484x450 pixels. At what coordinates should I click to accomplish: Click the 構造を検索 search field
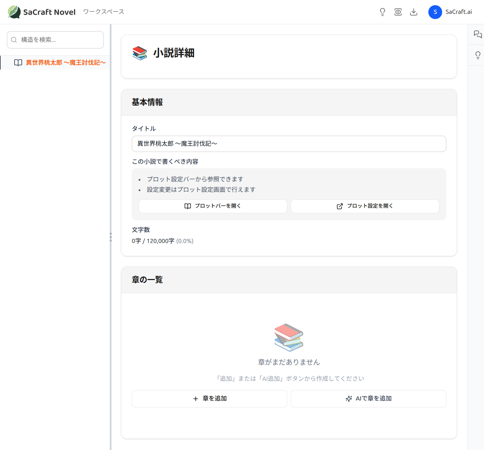55,39
